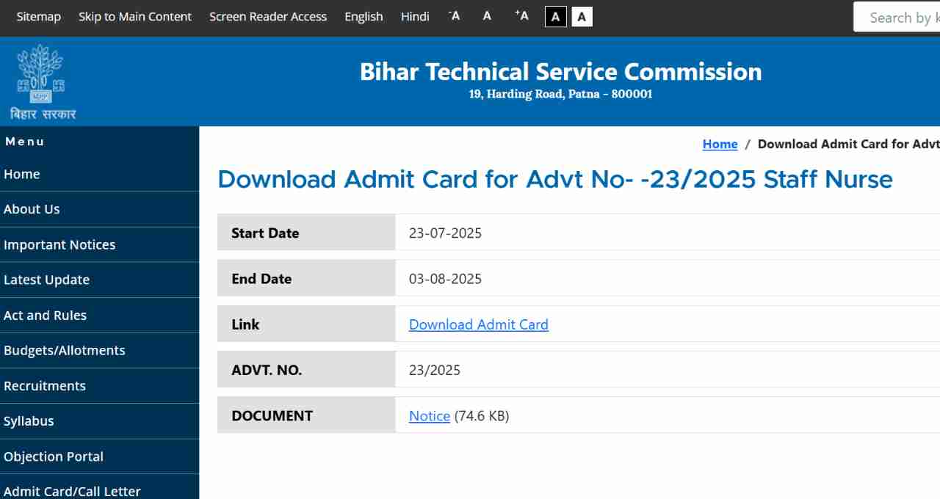Click the start date value 23-07-2025
940x499 pixels.
point(445,233)
